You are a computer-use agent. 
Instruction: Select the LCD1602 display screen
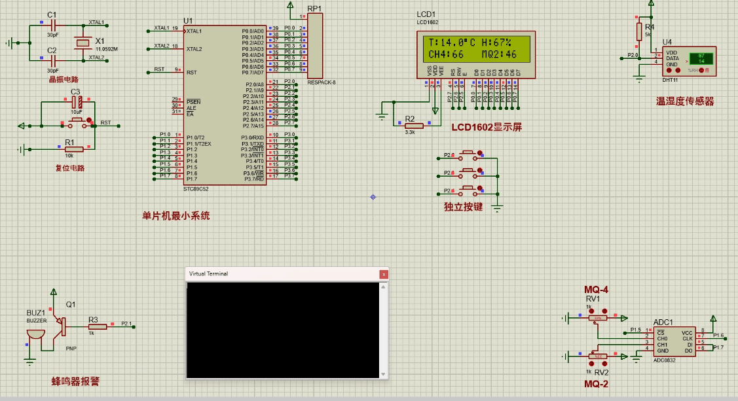(x=477, y=49)
